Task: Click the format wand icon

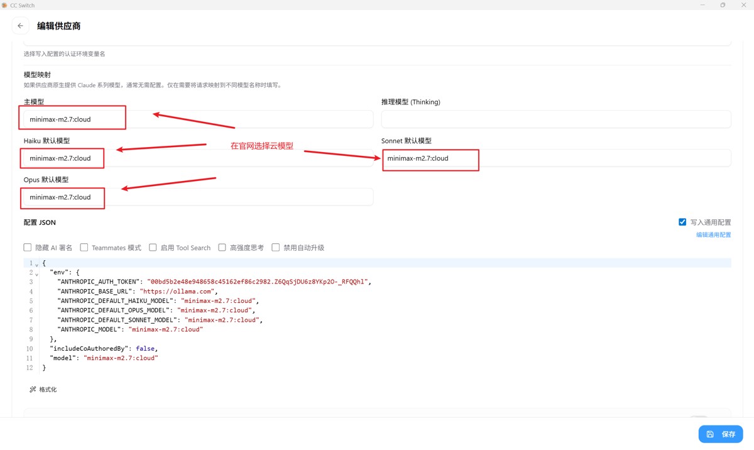Action: (33, 390)
